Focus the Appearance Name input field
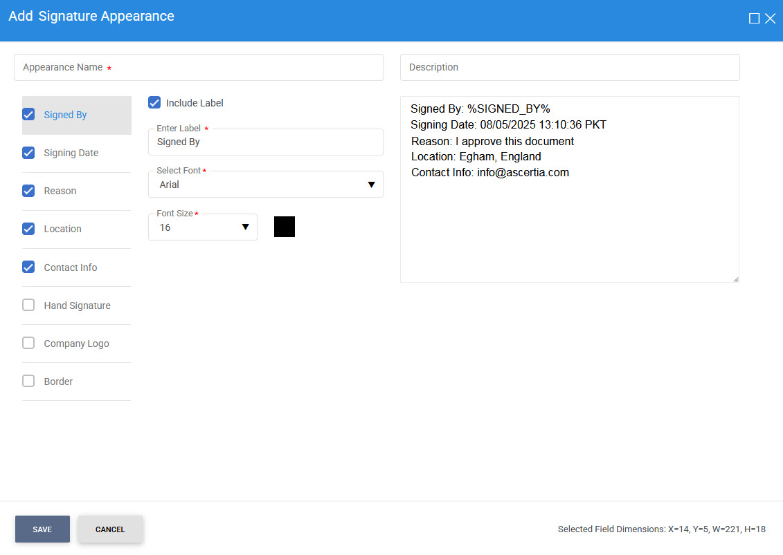Screen dimensions: 783x555 pyautogui.click(x=198, y=68)
